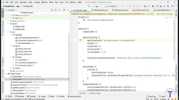Image resolution: width=179 pixels, height=100 pixels.
Task: Click Expand All icon in Project panel
Action: (x=56, y=10)
